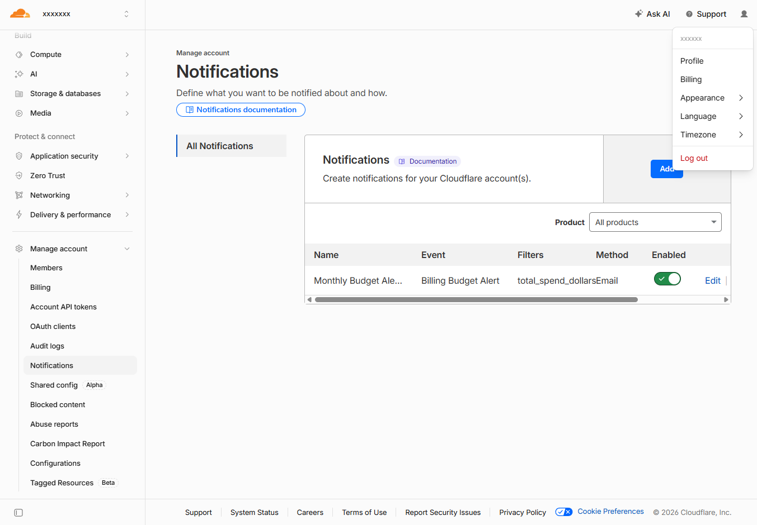Click the Billing Budget Alert event cell
This screenshot has height=525, width=757.
point(460,281)
